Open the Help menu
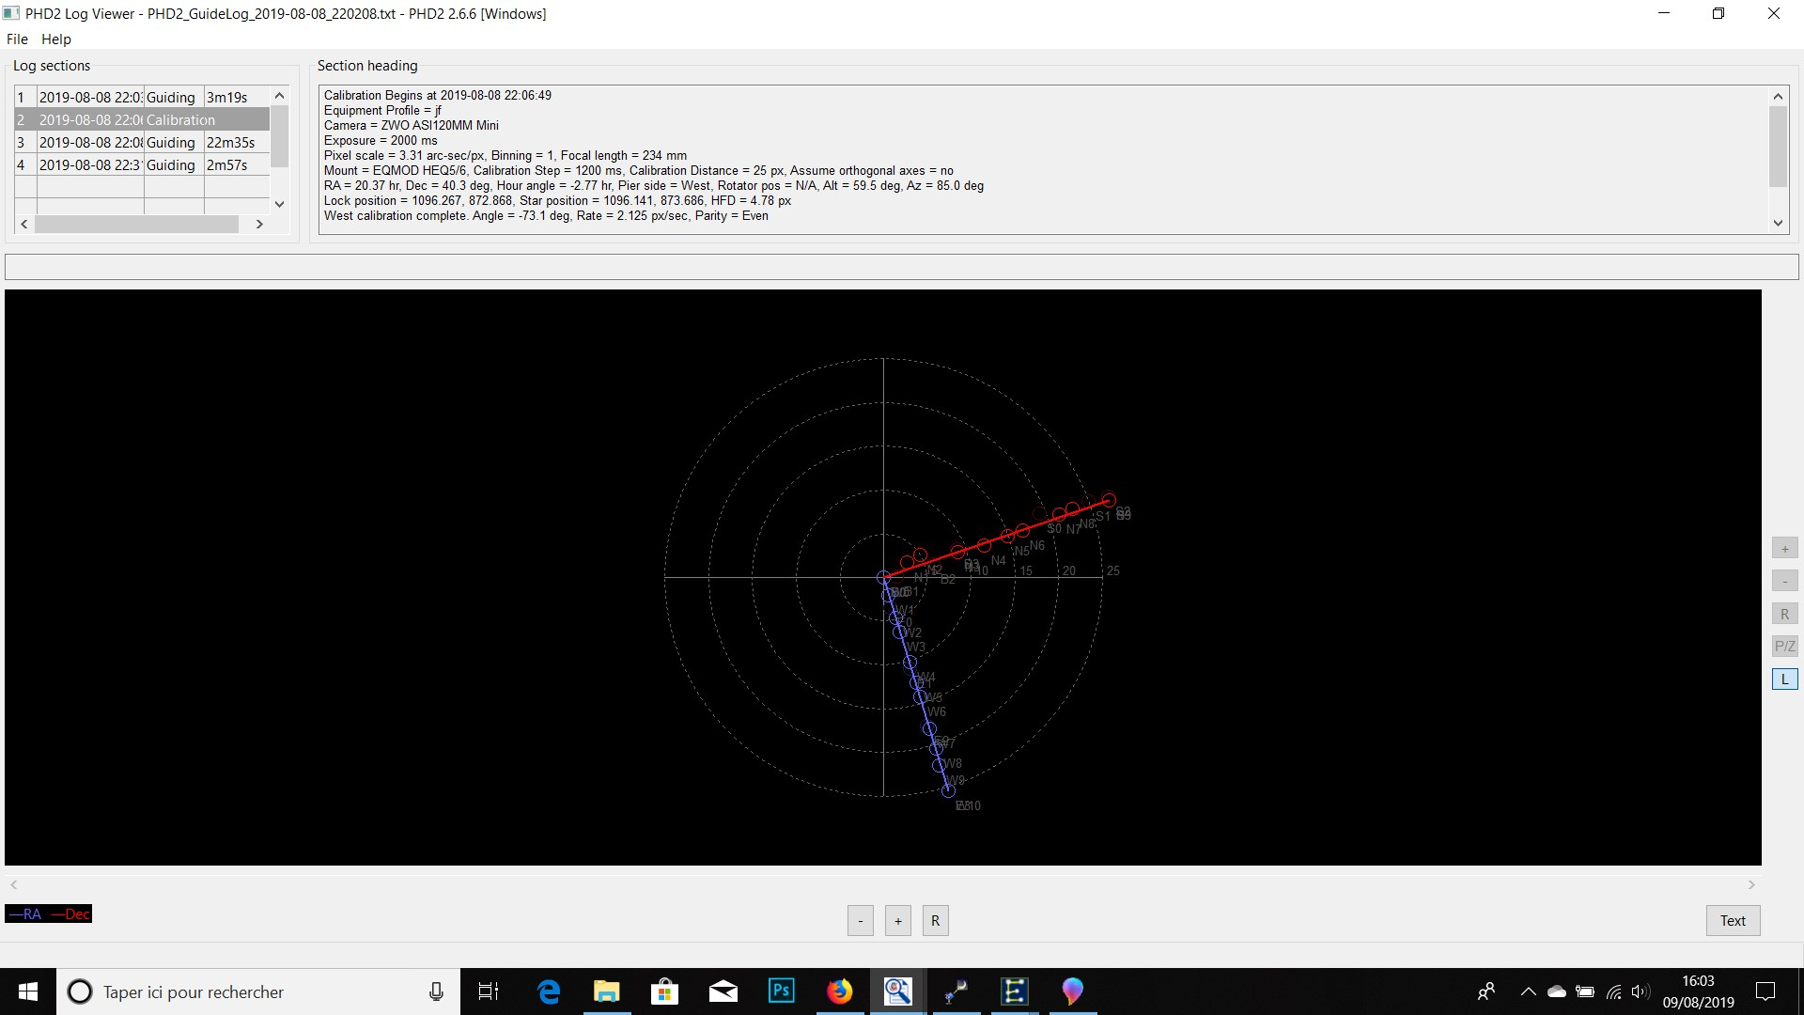 click(x=55, y=39)
